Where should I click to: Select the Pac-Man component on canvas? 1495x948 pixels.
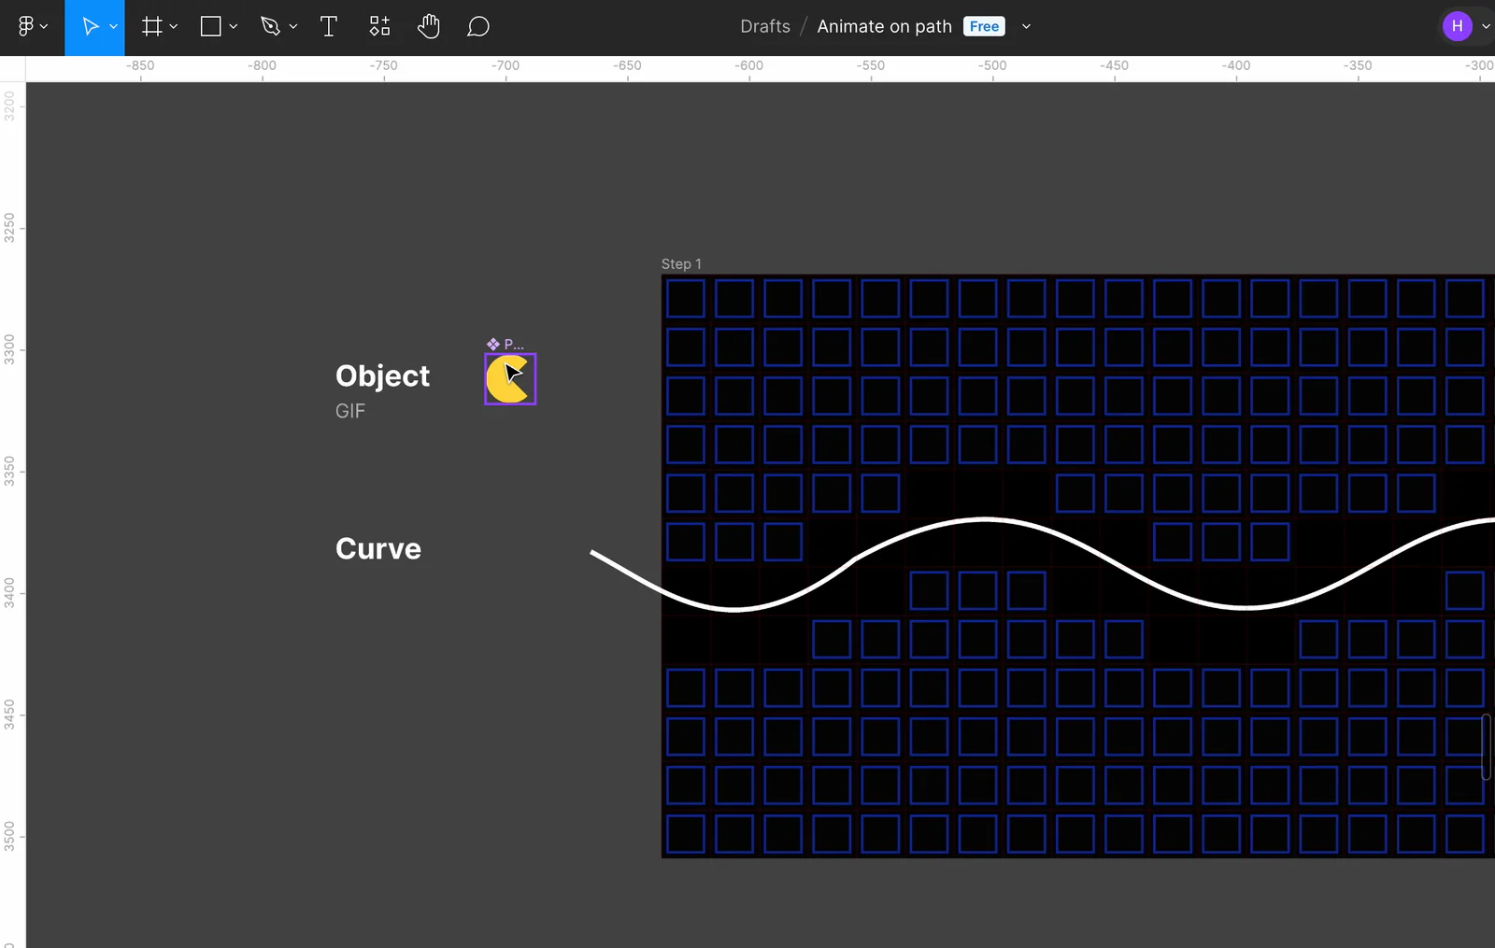pos(510,379)
